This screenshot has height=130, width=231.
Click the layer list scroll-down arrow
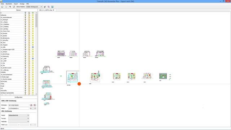(x=36, y=94)
